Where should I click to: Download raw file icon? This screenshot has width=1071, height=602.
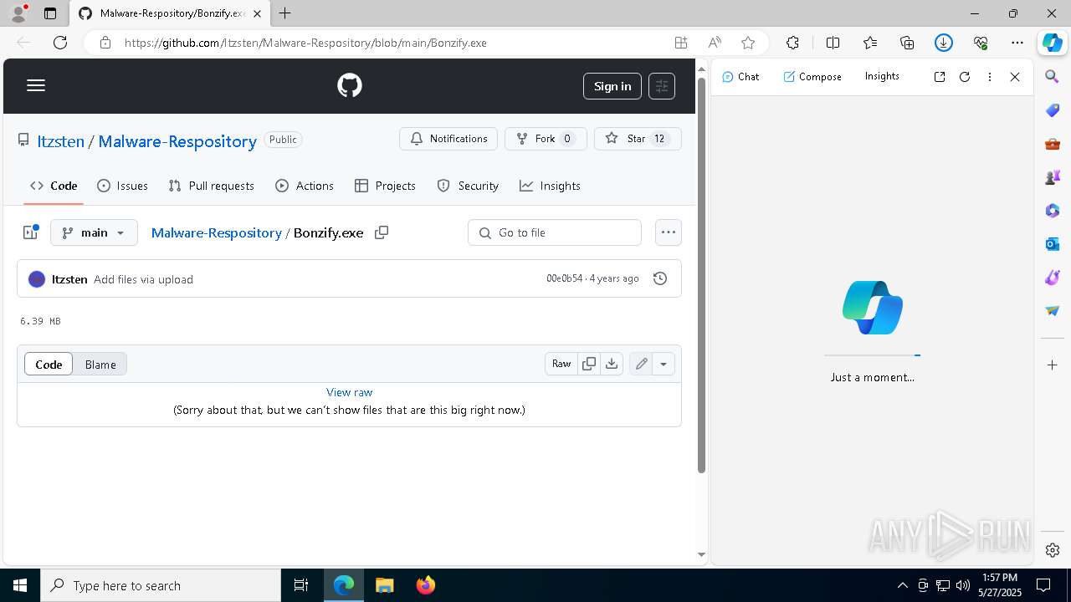coord(612,364)
